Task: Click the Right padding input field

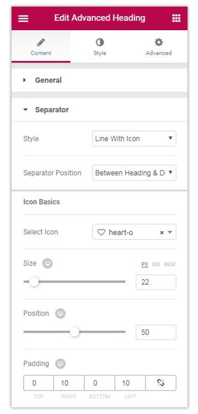Action: point(69,383)
